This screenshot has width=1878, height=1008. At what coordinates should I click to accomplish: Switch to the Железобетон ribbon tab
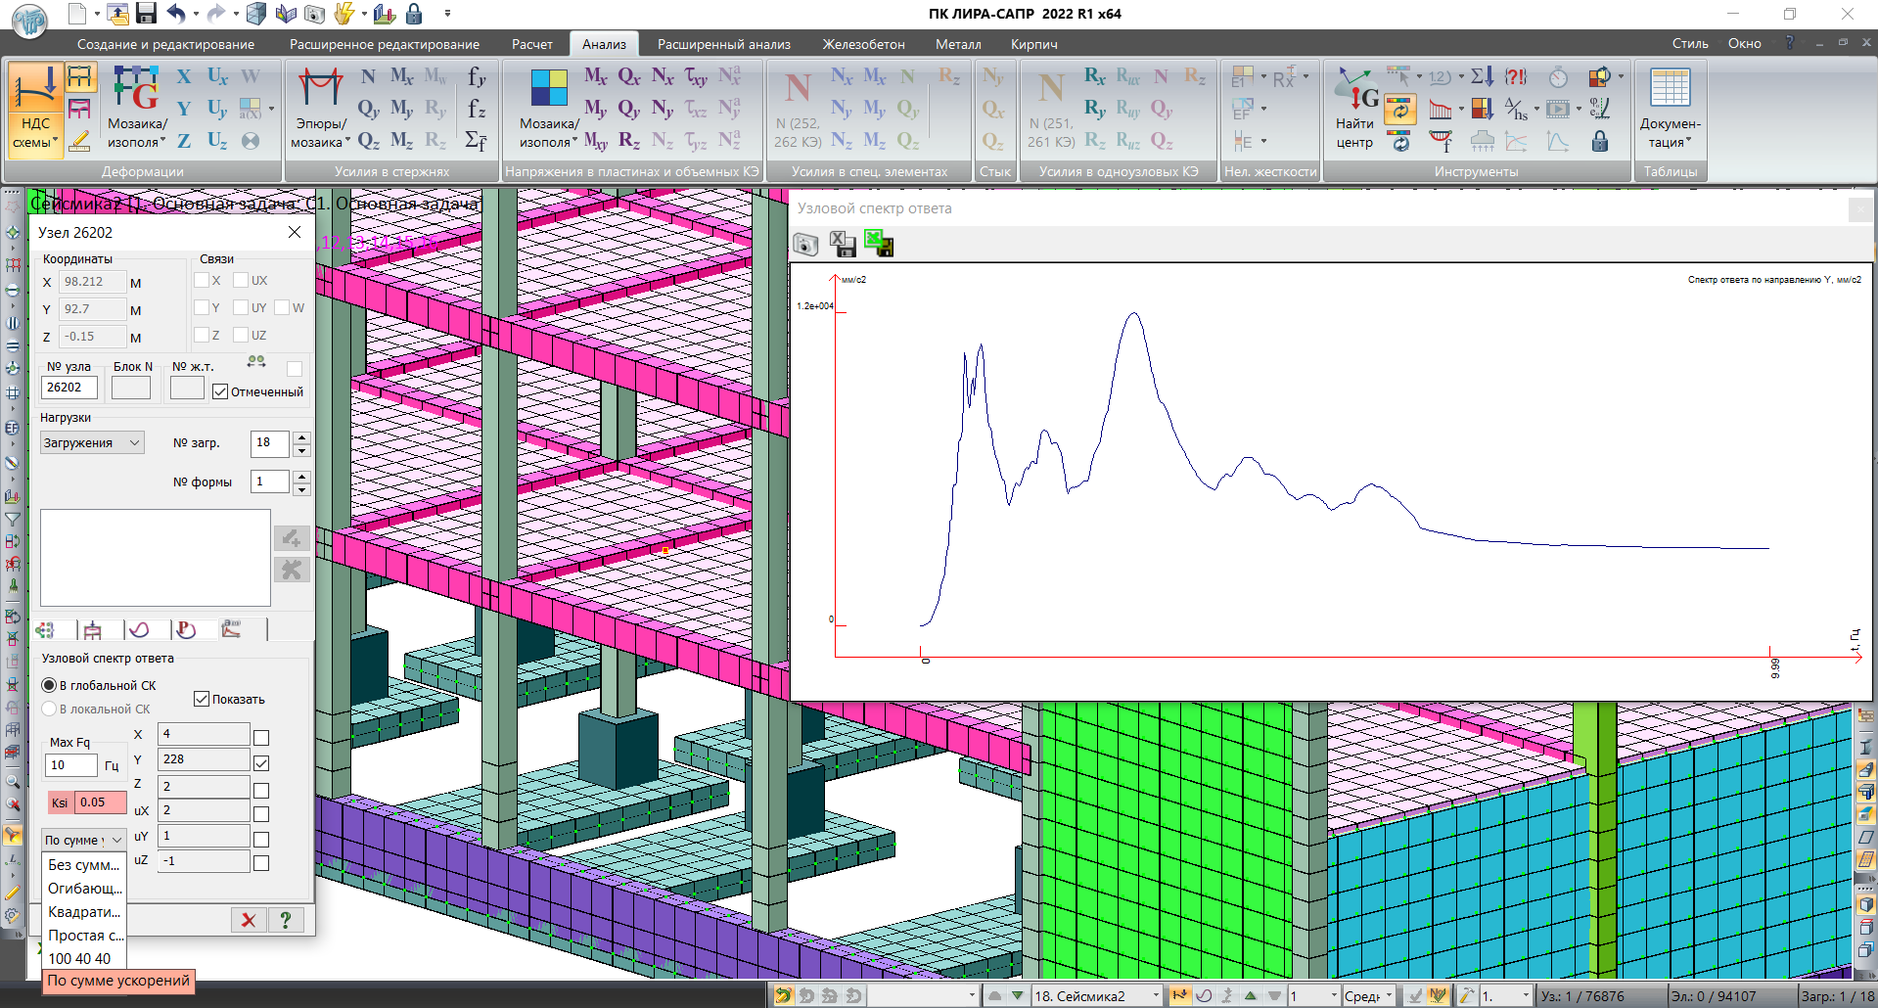click(863, 44)
